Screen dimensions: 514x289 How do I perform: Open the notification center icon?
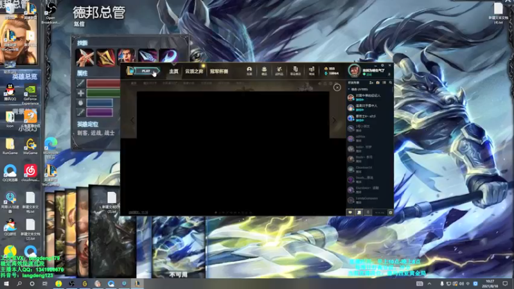505,284
